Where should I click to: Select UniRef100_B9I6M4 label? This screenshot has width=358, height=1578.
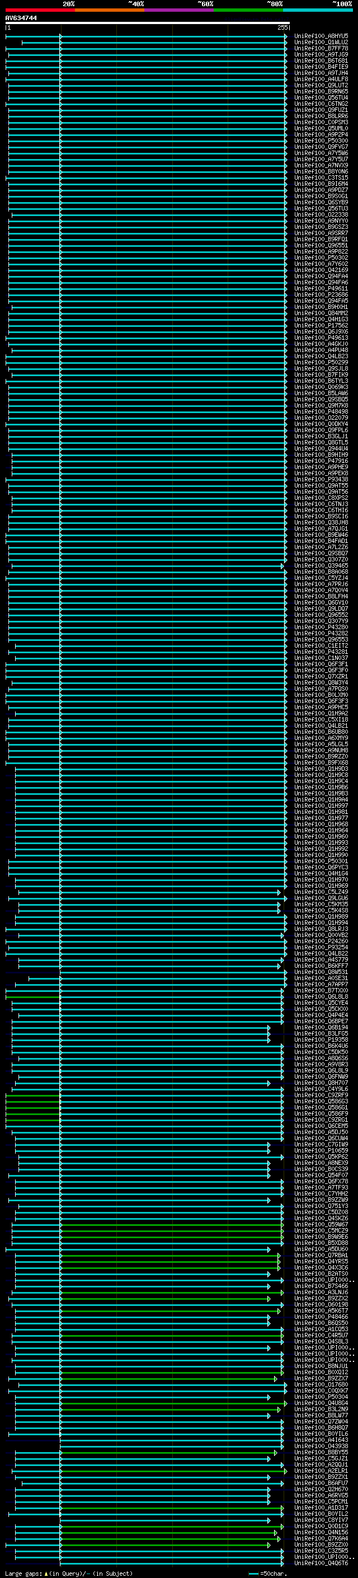pyautogui.click(x=321, y=184)
